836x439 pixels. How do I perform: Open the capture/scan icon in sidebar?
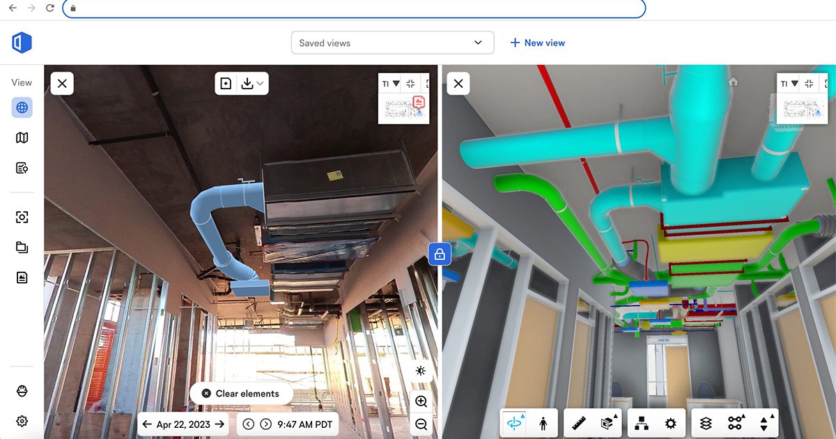point(22,217)
